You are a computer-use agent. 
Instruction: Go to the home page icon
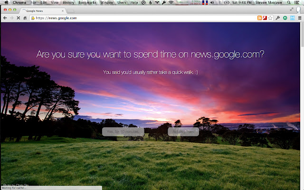(x=25, y=18)
